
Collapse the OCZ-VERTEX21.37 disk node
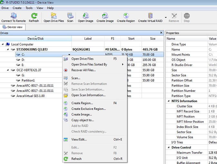click(8, 70)
